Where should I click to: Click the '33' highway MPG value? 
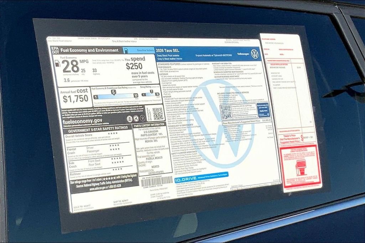tap(94, 70)
